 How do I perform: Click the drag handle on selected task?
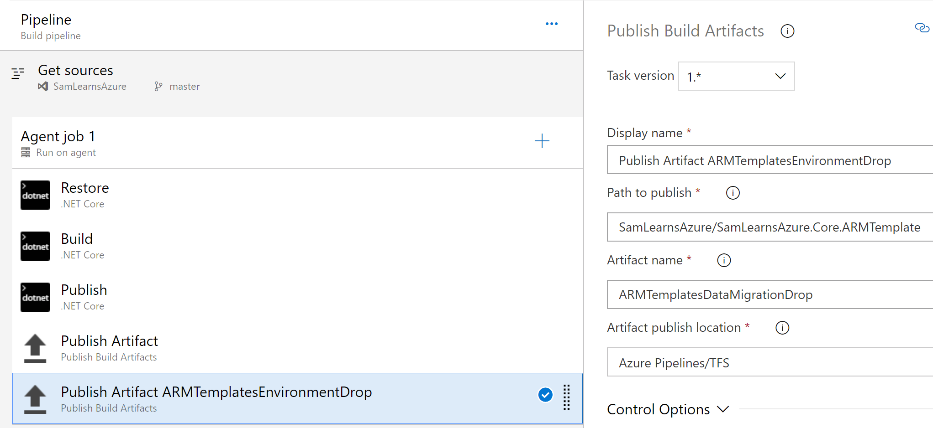click(566, 397)
